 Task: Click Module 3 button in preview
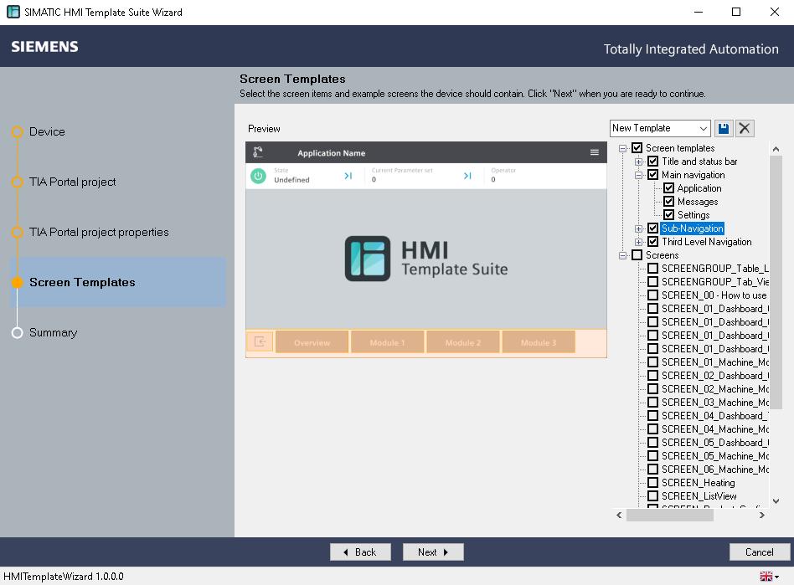click(539, 342)
